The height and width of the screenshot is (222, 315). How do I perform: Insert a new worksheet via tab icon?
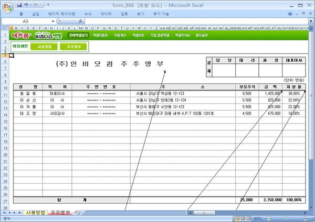point(78,213)
